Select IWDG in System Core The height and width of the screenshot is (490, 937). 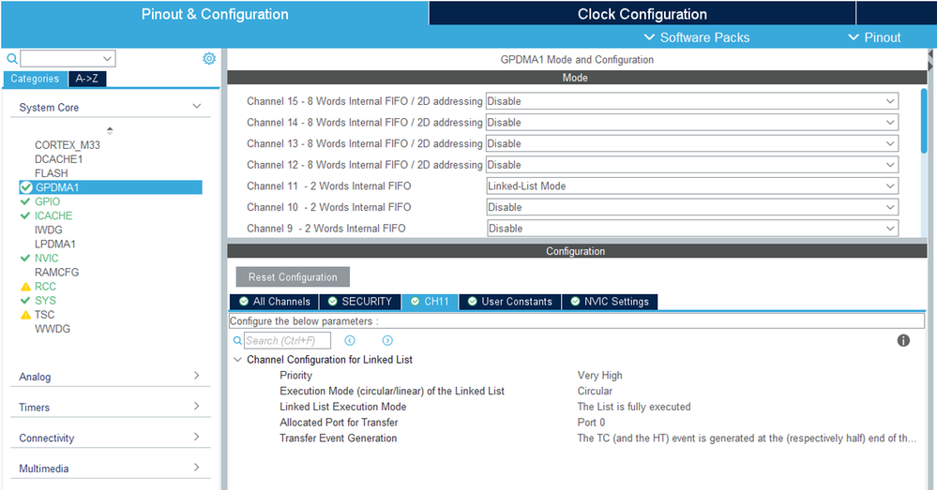[x=49, y=230]
